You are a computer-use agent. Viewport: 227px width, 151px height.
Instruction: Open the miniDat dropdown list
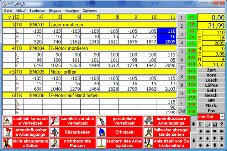coord(222,117)
